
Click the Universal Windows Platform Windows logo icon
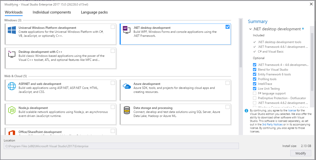coord(12,30)
